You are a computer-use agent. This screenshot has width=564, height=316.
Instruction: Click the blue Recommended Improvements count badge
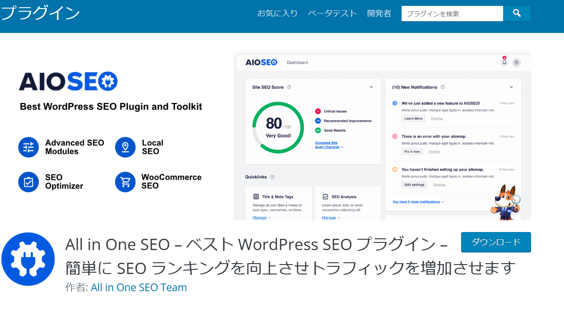[x=318, y=121]
